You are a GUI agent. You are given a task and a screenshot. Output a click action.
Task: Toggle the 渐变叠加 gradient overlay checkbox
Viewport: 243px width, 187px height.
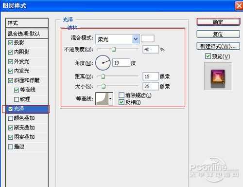point(10,128)
